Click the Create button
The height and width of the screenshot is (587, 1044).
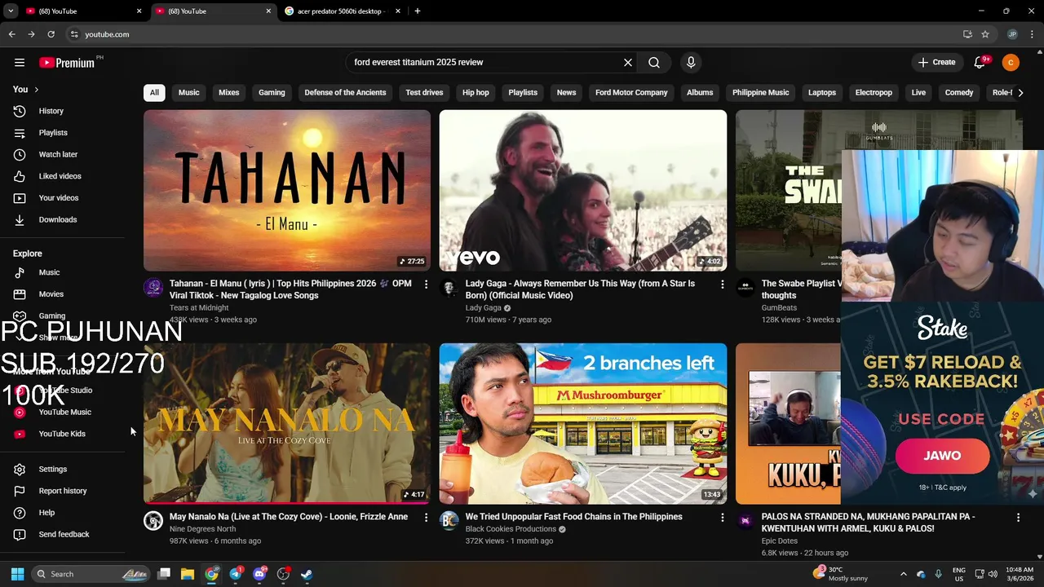936,63
